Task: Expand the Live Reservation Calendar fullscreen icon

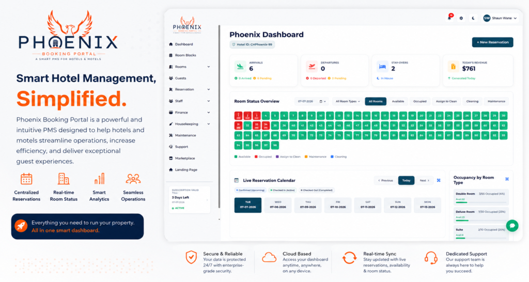Action: pos(439,180)
